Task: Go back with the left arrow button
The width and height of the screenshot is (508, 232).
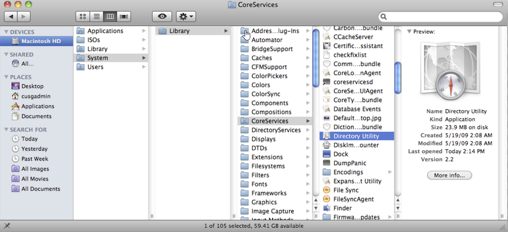Action: [x=11, y=16]
